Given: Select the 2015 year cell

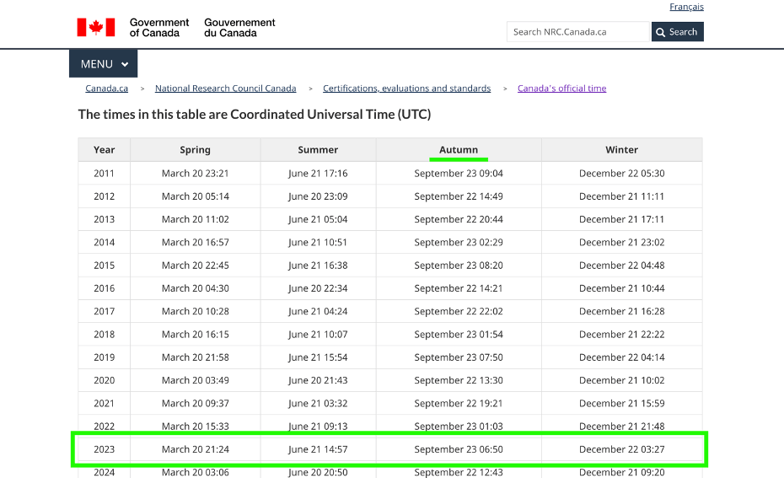Looking at the screenshot, I should pyautogui.click(x=104, y=265).
